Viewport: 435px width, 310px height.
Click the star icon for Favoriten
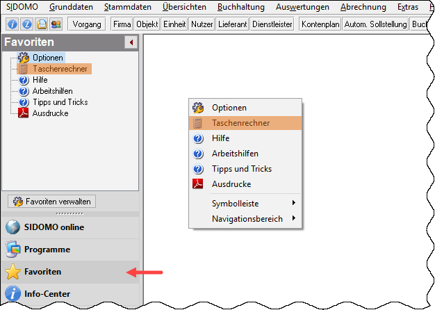click(x=13, y=272)
